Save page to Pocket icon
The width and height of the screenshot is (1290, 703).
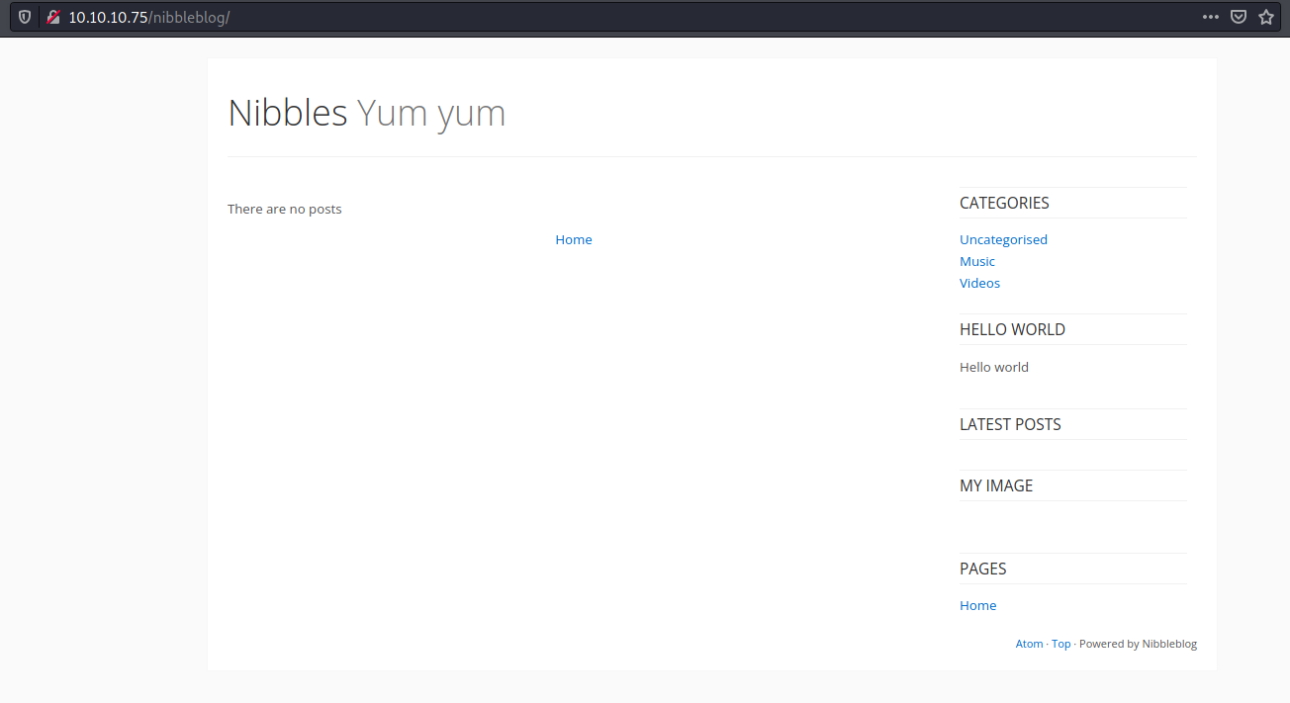pyautogui.click(x=1239, y=17)
